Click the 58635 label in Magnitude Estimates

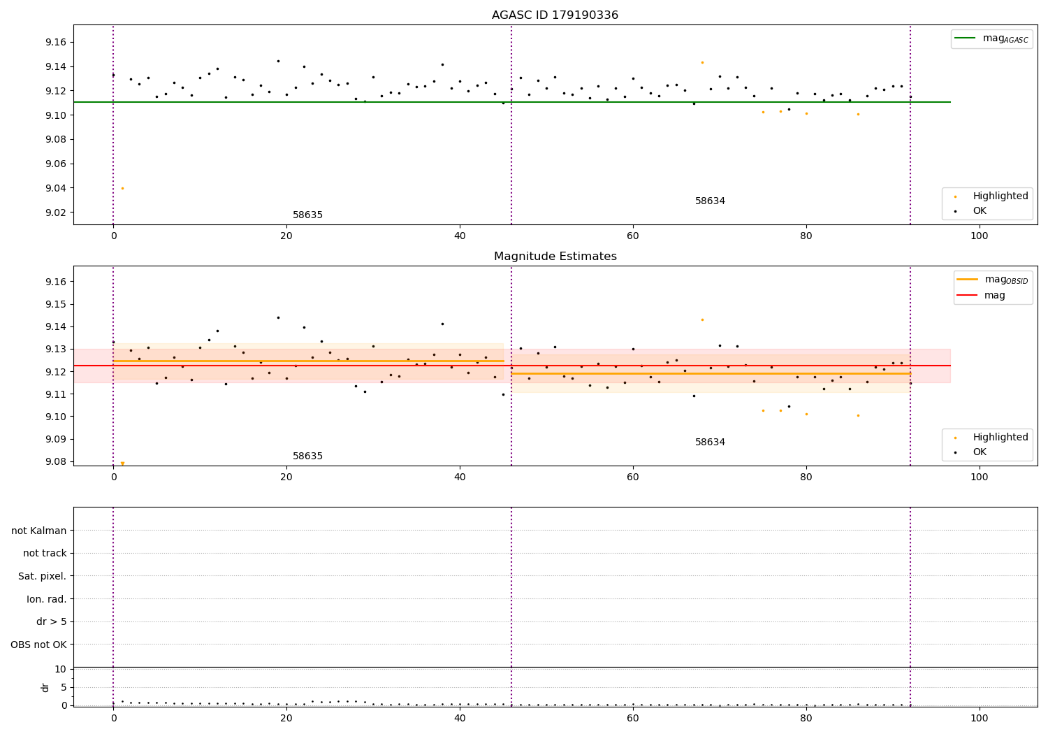[x=307, y=456]
